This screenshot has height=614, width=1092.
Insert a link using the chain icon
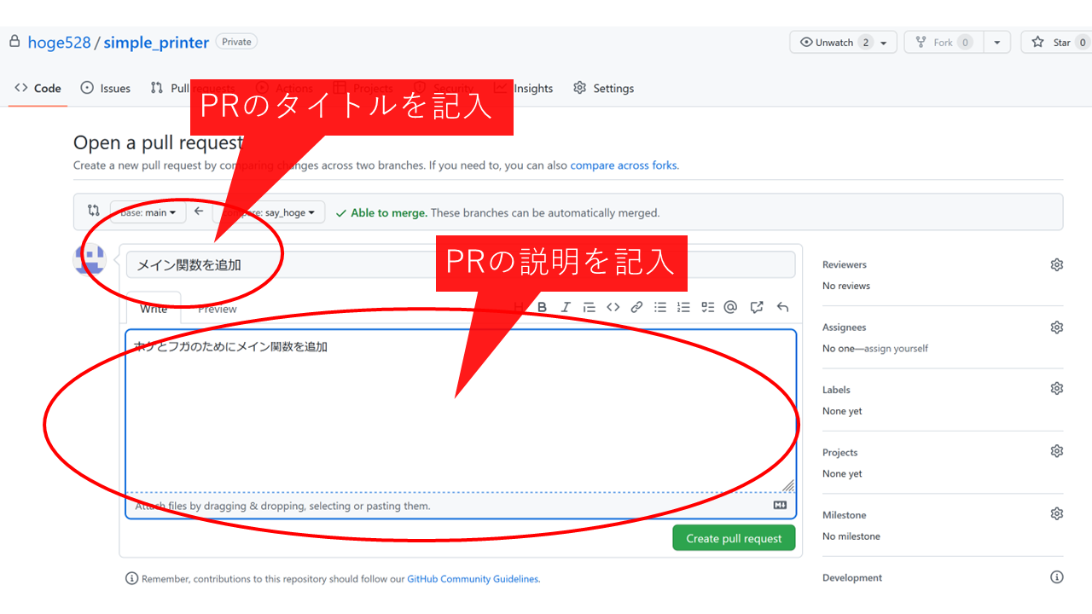click(x=636, y=307)
